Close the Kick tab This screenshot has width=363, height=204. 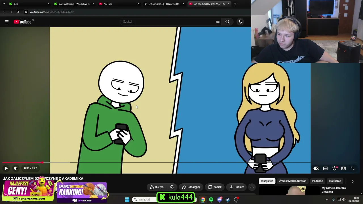coord(48,4)
